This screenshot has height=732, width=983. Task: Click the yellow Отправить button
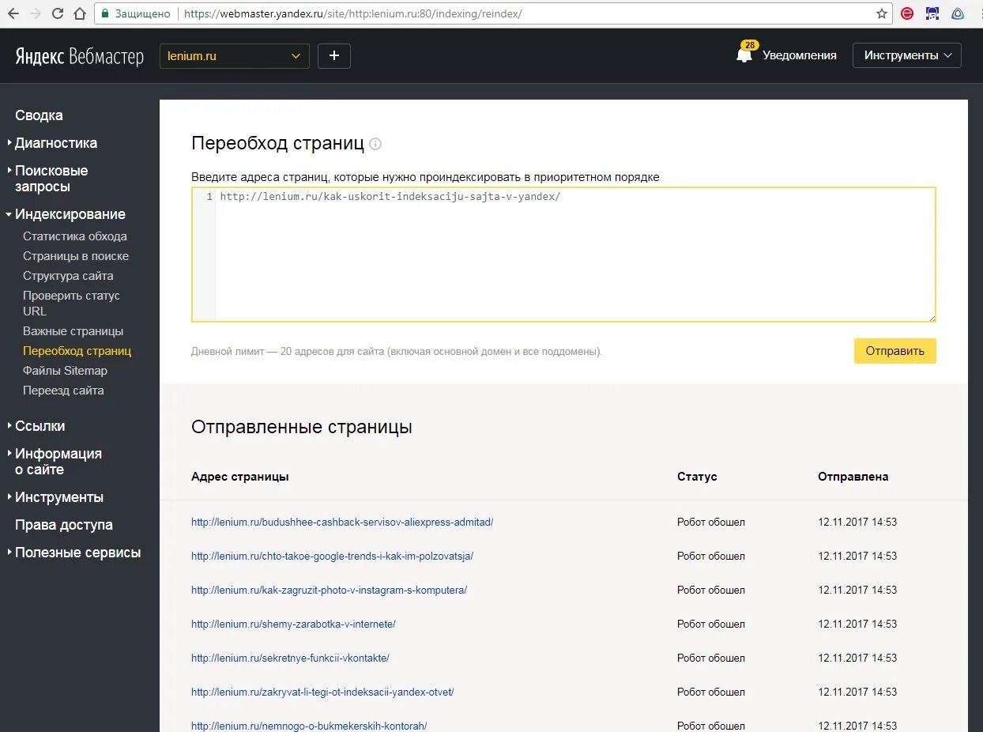[x=894, y=351]
